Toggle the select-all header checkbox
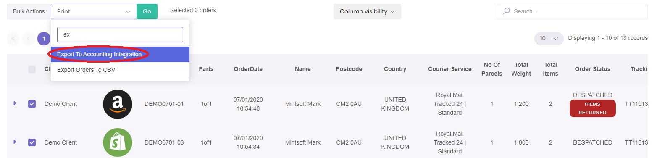This screenshot has height=158, width=657. point(32,69)
